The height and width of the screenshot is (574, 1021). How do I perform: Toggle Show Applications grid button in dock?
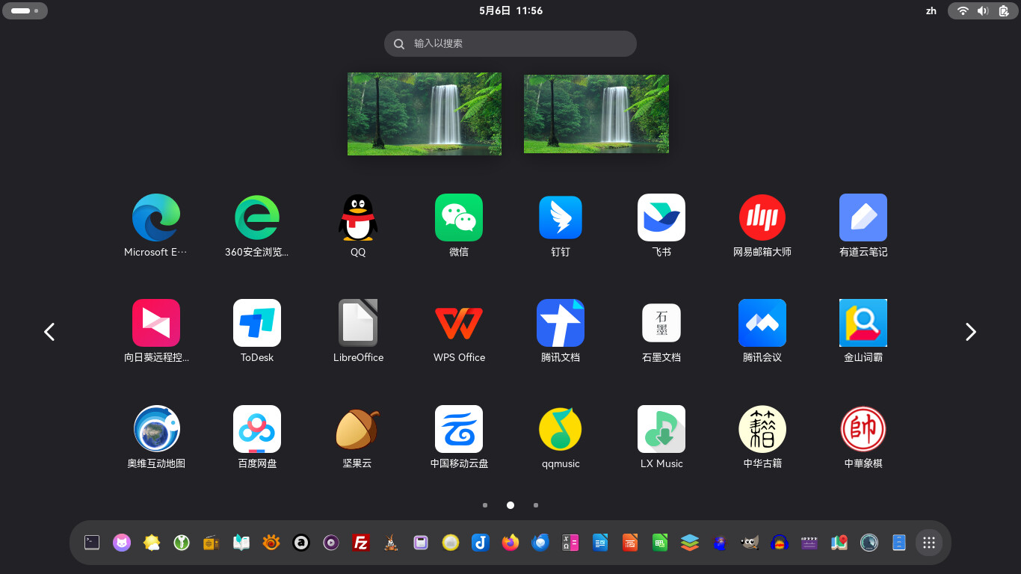coord(929,543)
